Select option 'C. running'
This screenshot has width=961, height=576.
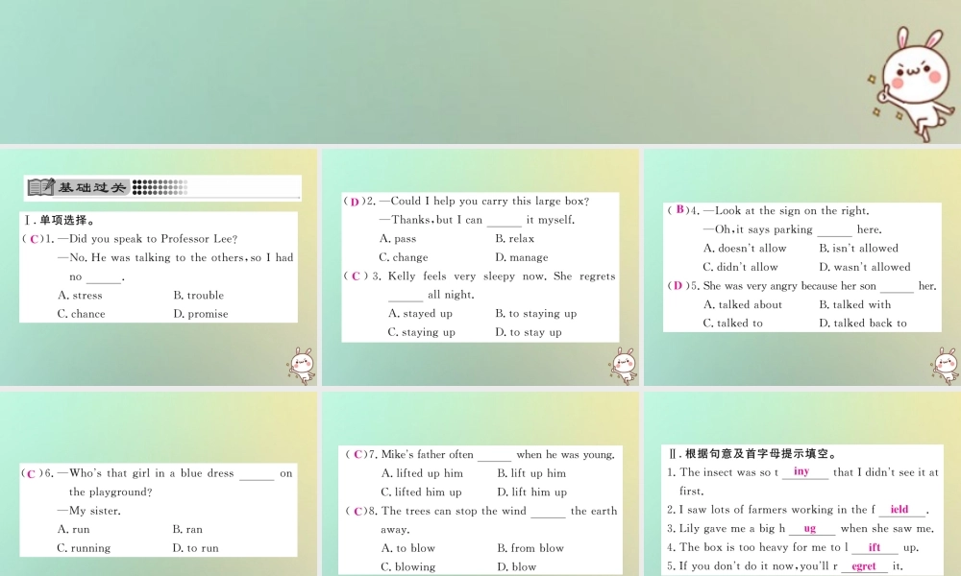[84, 548]
